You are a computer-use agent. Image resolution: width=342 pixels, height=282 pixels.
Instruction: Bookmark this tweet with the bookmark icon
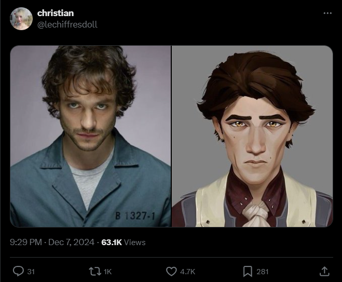click(x=248, y=271)
